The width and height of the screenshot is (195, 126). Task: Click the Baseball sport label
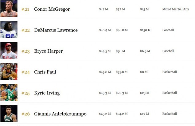coord(168,51)
